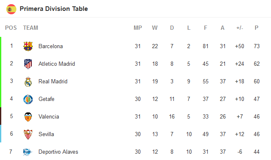This screenshot has height=160, width=271.
Task: Click the Primera Division Table title
Action: point(54,9)
